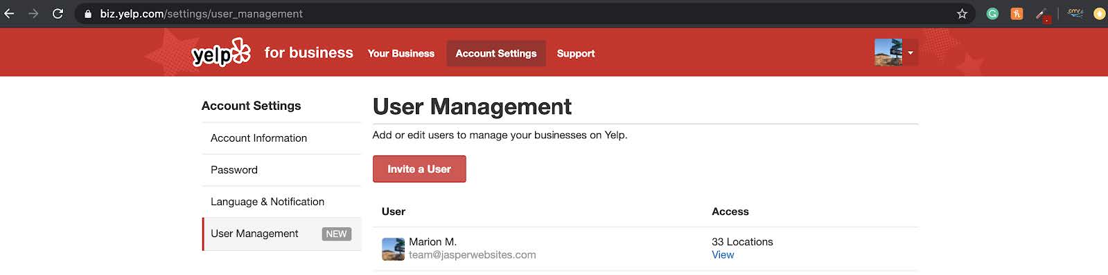Click the 'for business' header text
This screenshot has width=1108, height=275.
pyautogui.click(x=308, y=53)
